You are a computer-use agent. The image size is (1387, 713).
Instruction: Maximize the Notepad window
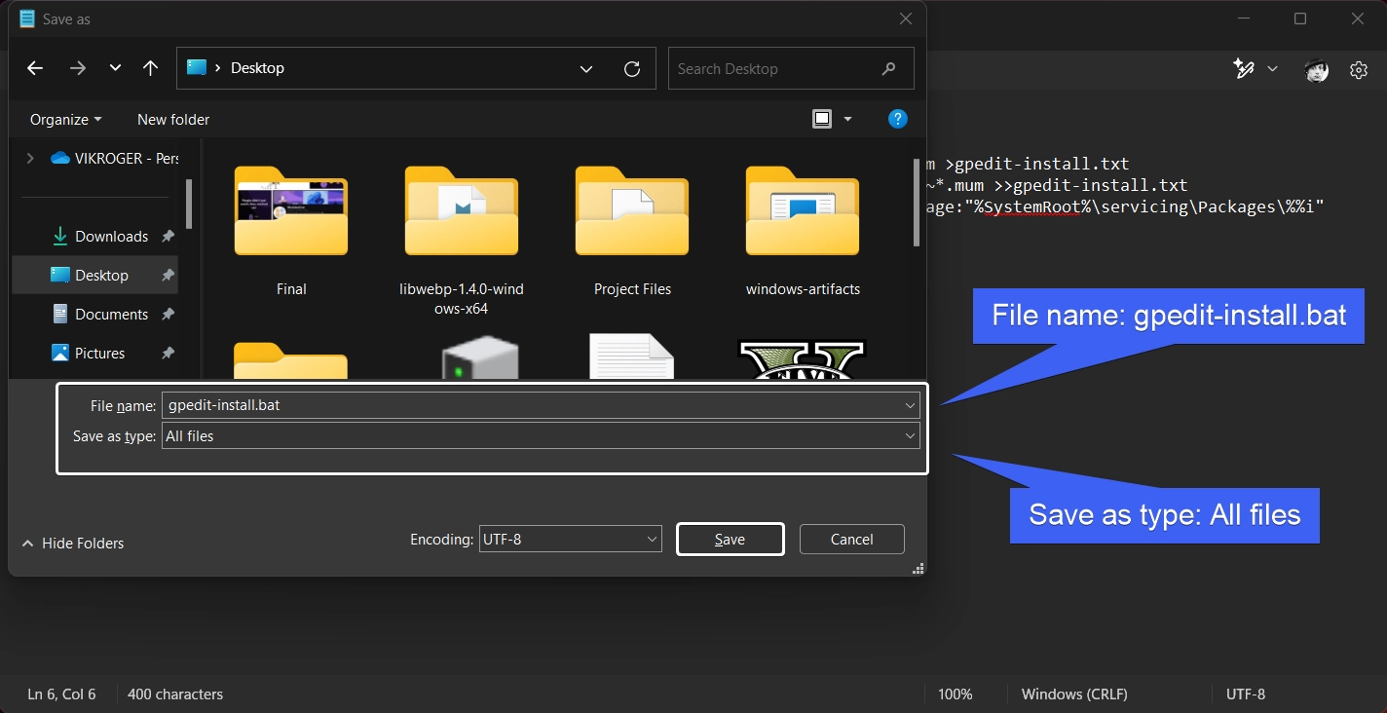[1300, 19]
